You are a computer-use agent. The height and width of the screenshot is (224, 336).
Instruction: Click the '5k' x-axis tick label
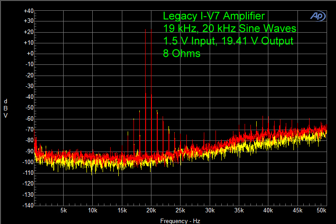[x=64, y=210]
